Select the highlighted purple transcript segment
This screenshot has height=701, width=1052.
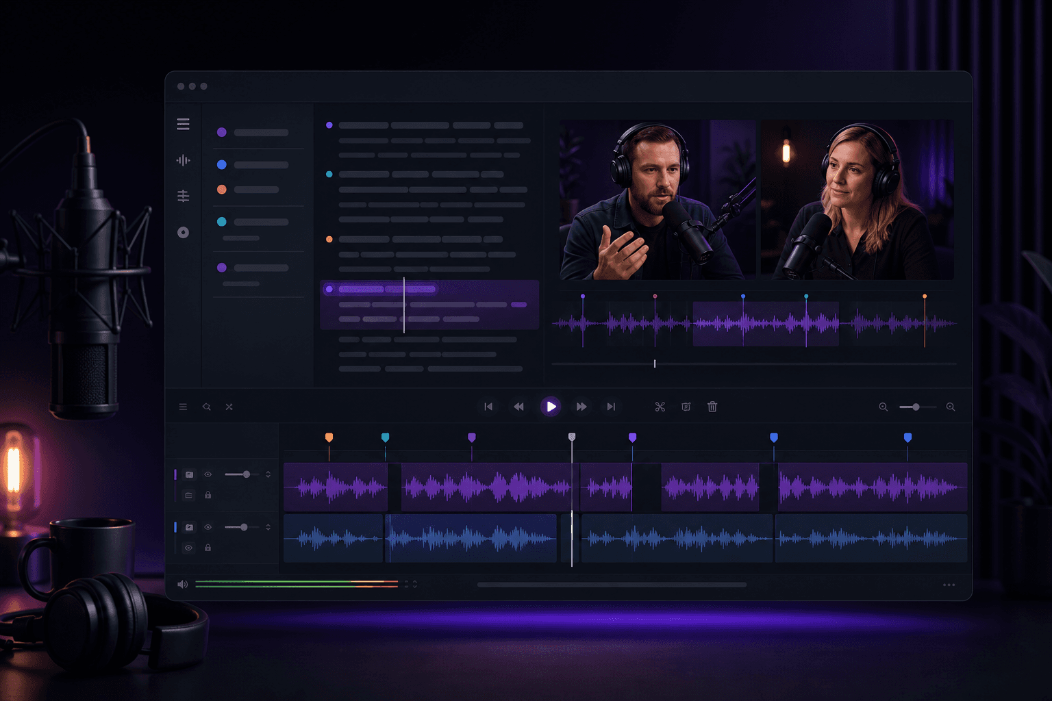(x=429, y=305)
